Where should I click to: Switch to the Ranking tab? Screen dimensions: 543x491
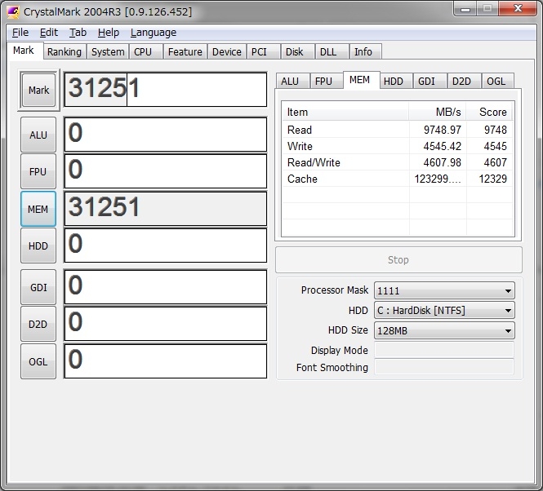pyautogui.click(x=64, y=51)
